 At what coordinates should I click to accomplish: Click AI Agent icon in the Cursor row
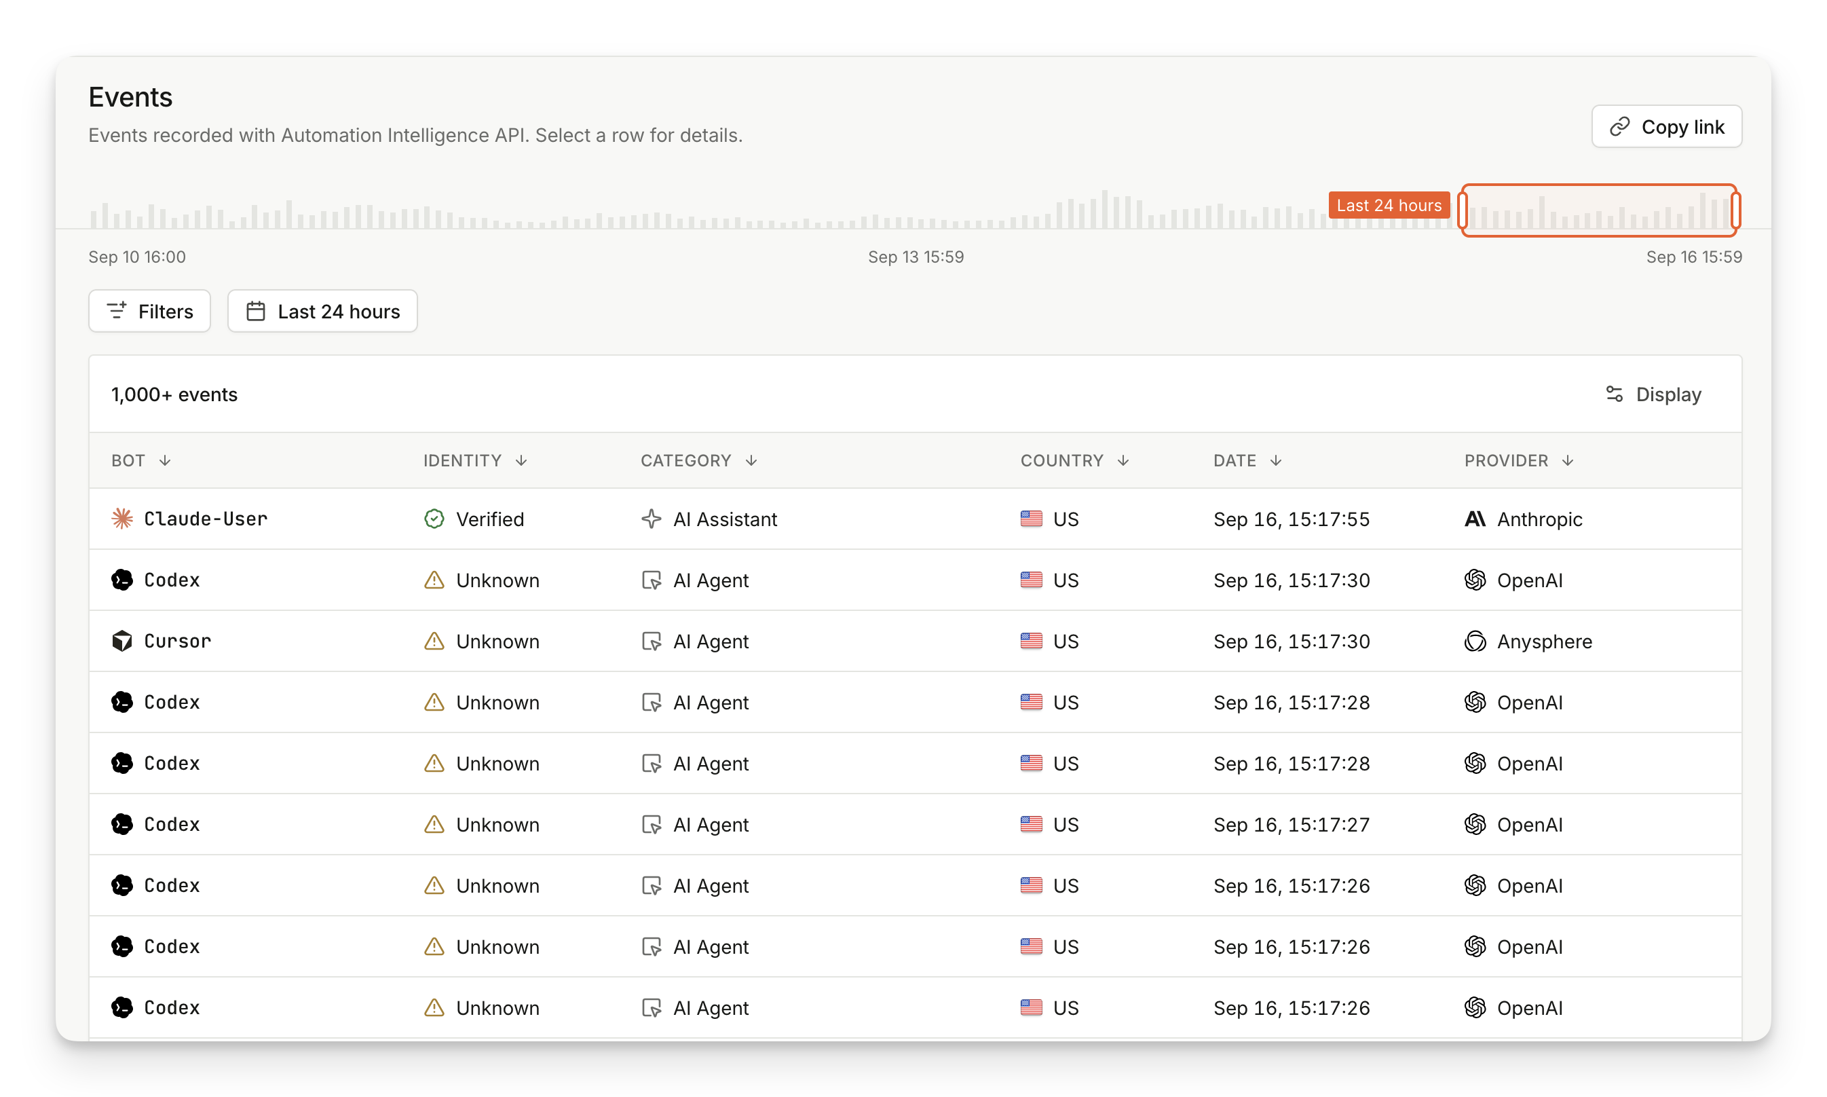(651, 641)
